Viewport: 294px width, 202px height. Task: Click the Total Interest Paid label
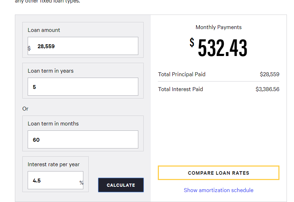[181, 89]
